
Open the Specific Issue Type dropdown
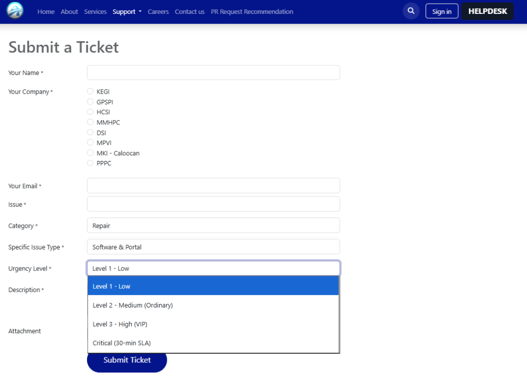coord(214,247)
